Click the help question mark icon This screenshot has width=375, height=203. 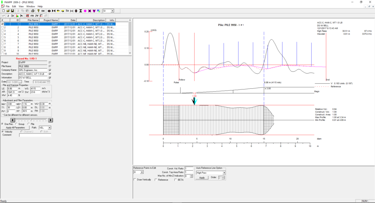(38, 11)
